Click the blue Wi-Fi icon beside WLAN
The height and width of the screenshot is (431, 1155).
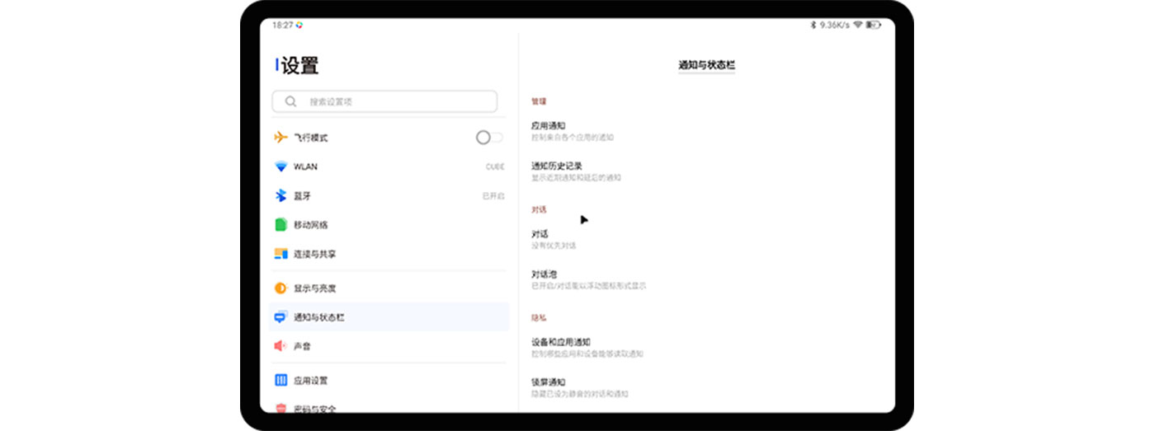280,166
